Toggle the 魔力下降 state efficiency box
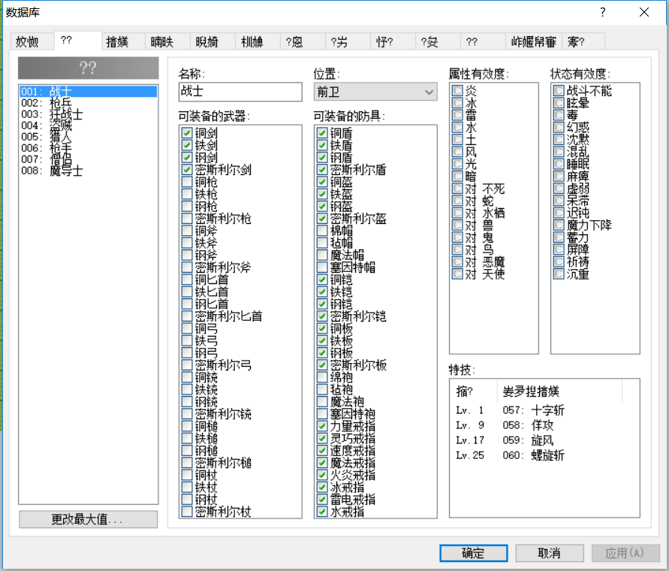Image resolution: width=669 pixels, height=571 pixels. click(559, 225)
